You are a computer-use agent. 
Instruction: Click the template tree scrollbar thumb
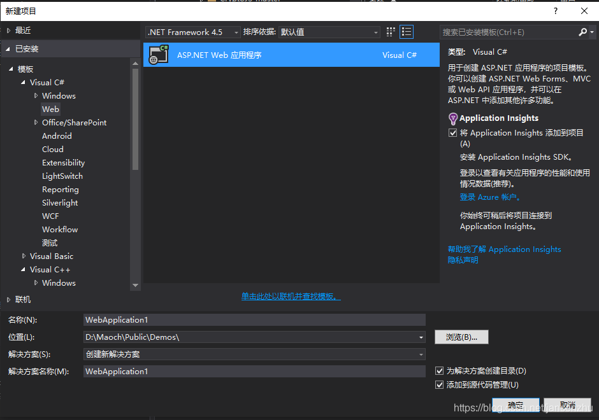pyautogui.click(x=135, y=119)
